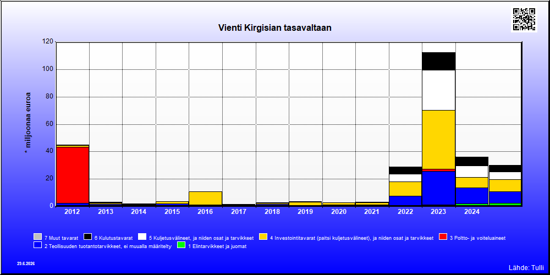
Task: Click the yellow investment segment of the 2023 bar
Action: 439,140
